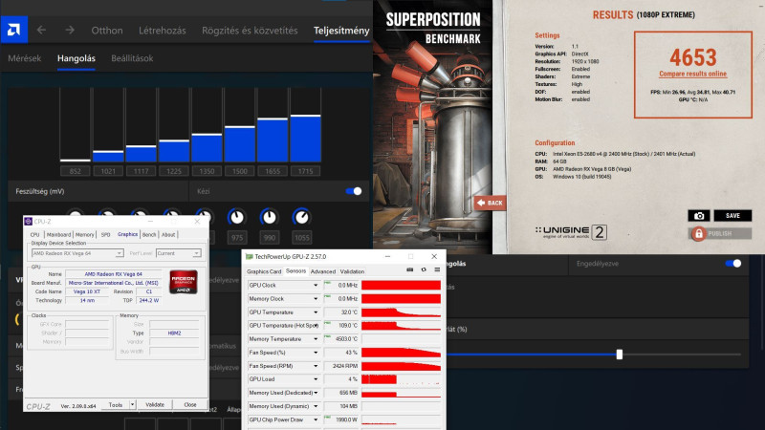Select the Teljesítmény tab

point(341,31)
